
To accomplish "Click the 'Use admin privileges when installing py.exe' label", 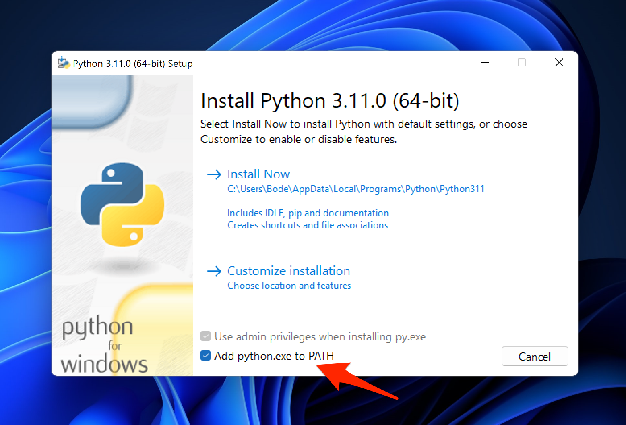I will pyautogui.click(x=320, y=337).
